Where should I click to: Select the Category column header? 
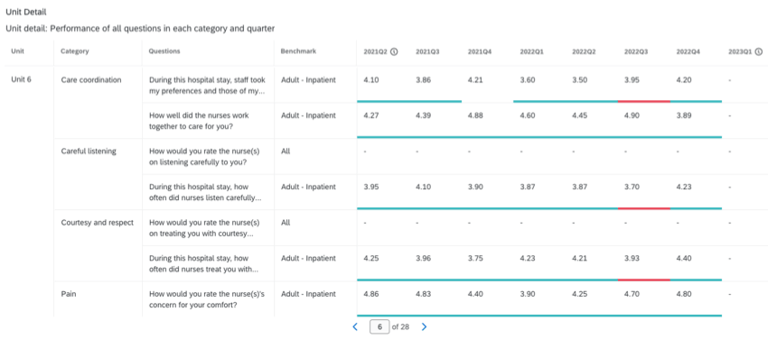74,51
